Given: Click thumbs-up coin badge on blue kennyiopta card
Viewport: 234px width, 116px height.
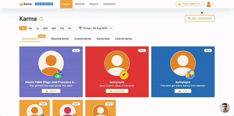Looking at the screenshot, I should point(190,75).
